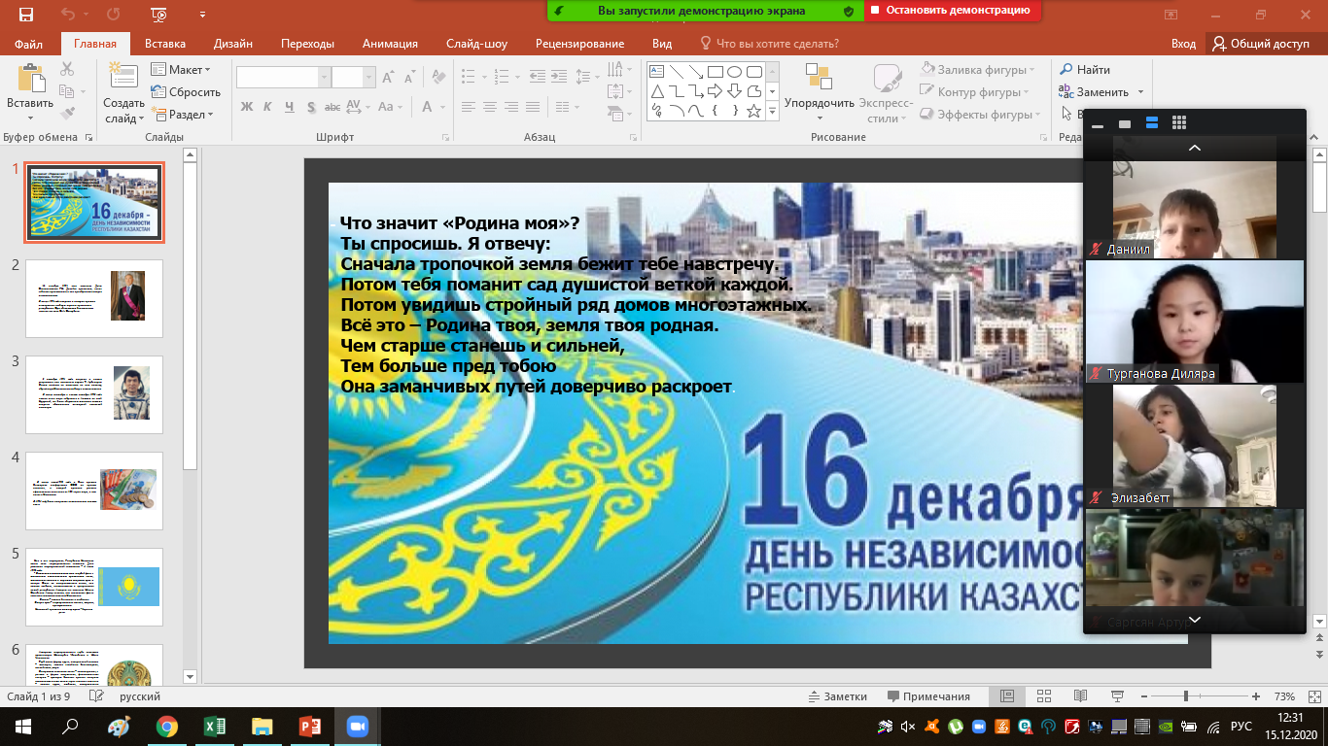The width and height of the screenshot is (1328, 746).
Task: Start slideshow from status bar icon
Action: (x=1115, y=696)
